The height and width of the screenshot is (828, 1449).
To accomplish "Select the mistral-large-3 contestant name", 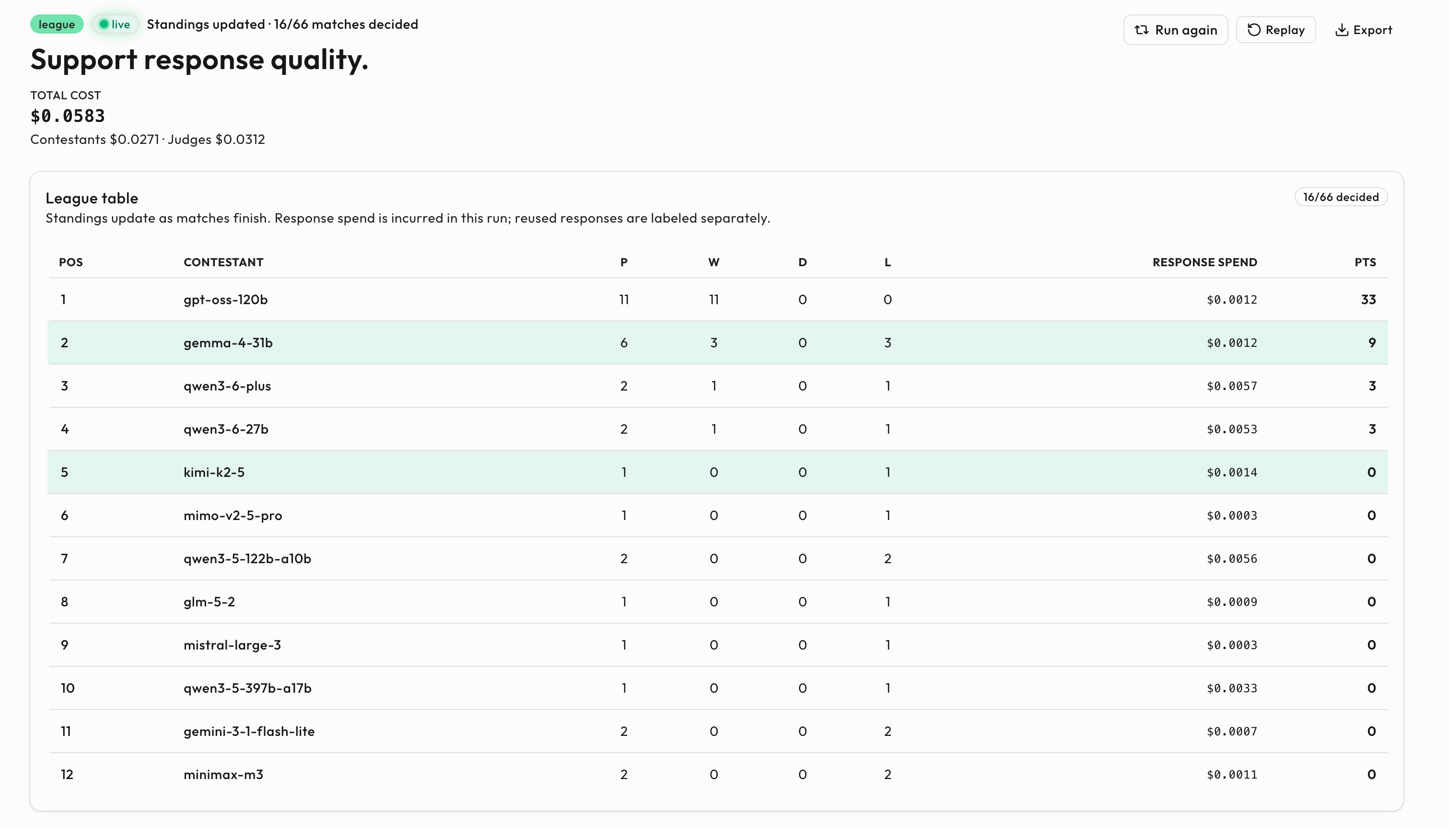I will click(x=232, y=645).
